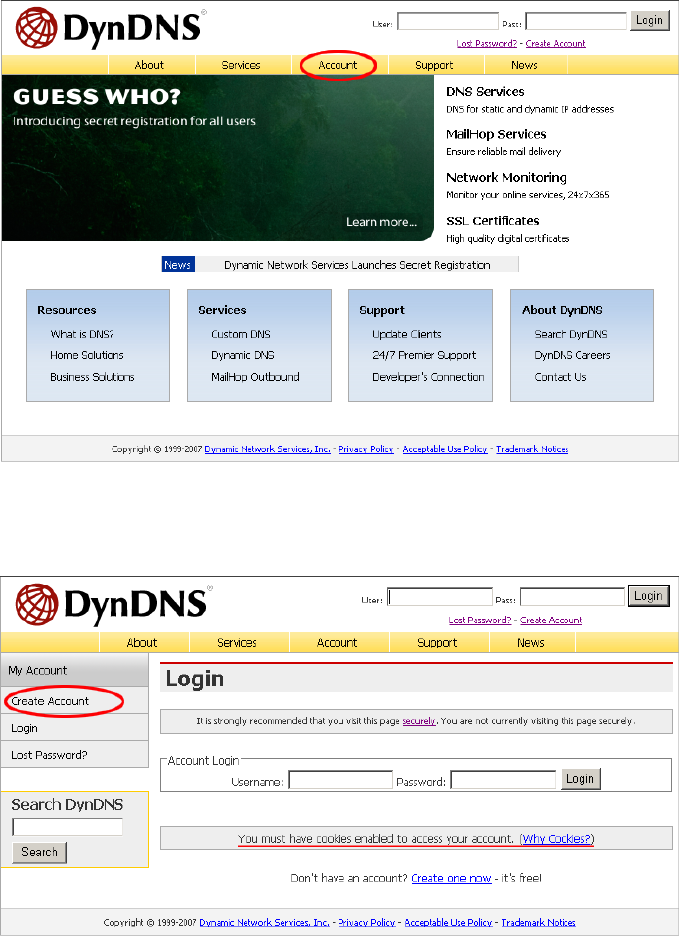Viewport: 679px width, 936px height.
Task: Open Search DynDNS under About DynDNS box
Action: (x=570, y=334)
